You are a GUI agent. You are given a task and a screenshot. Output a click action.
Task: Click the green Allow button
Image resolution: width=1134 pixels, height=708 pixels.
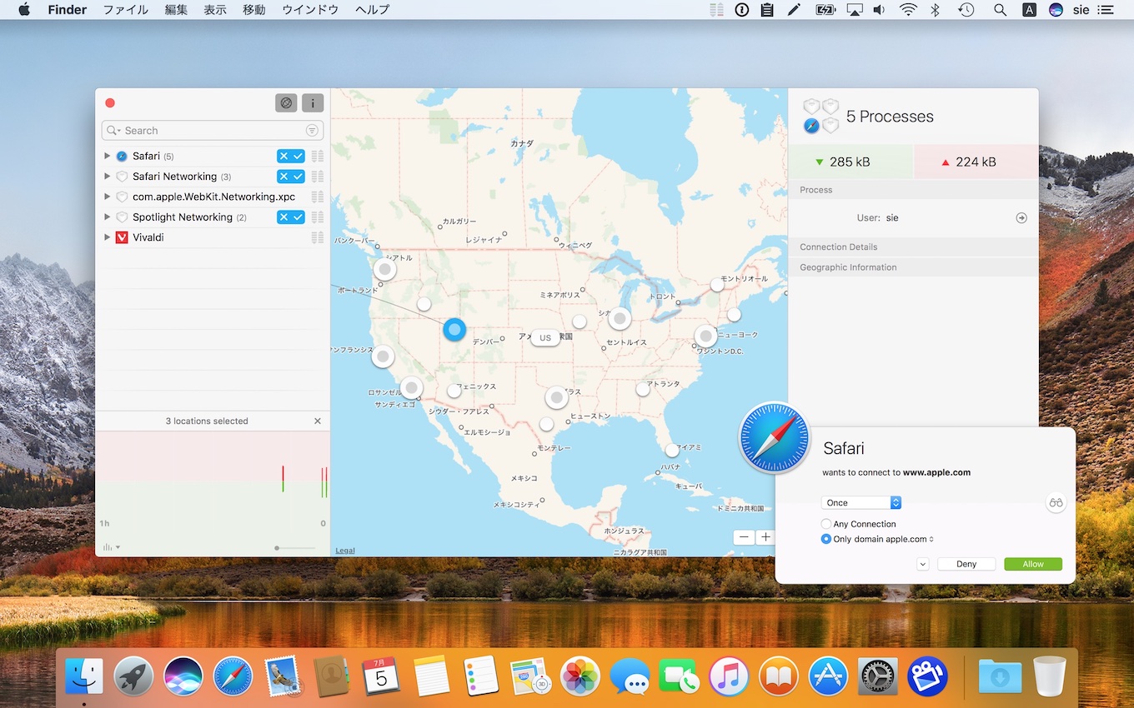pos(1032,564)
